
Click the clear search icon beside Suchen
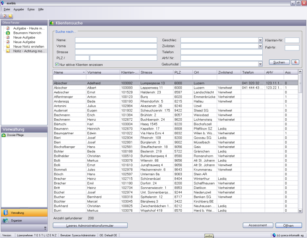[x=295, y=62]
